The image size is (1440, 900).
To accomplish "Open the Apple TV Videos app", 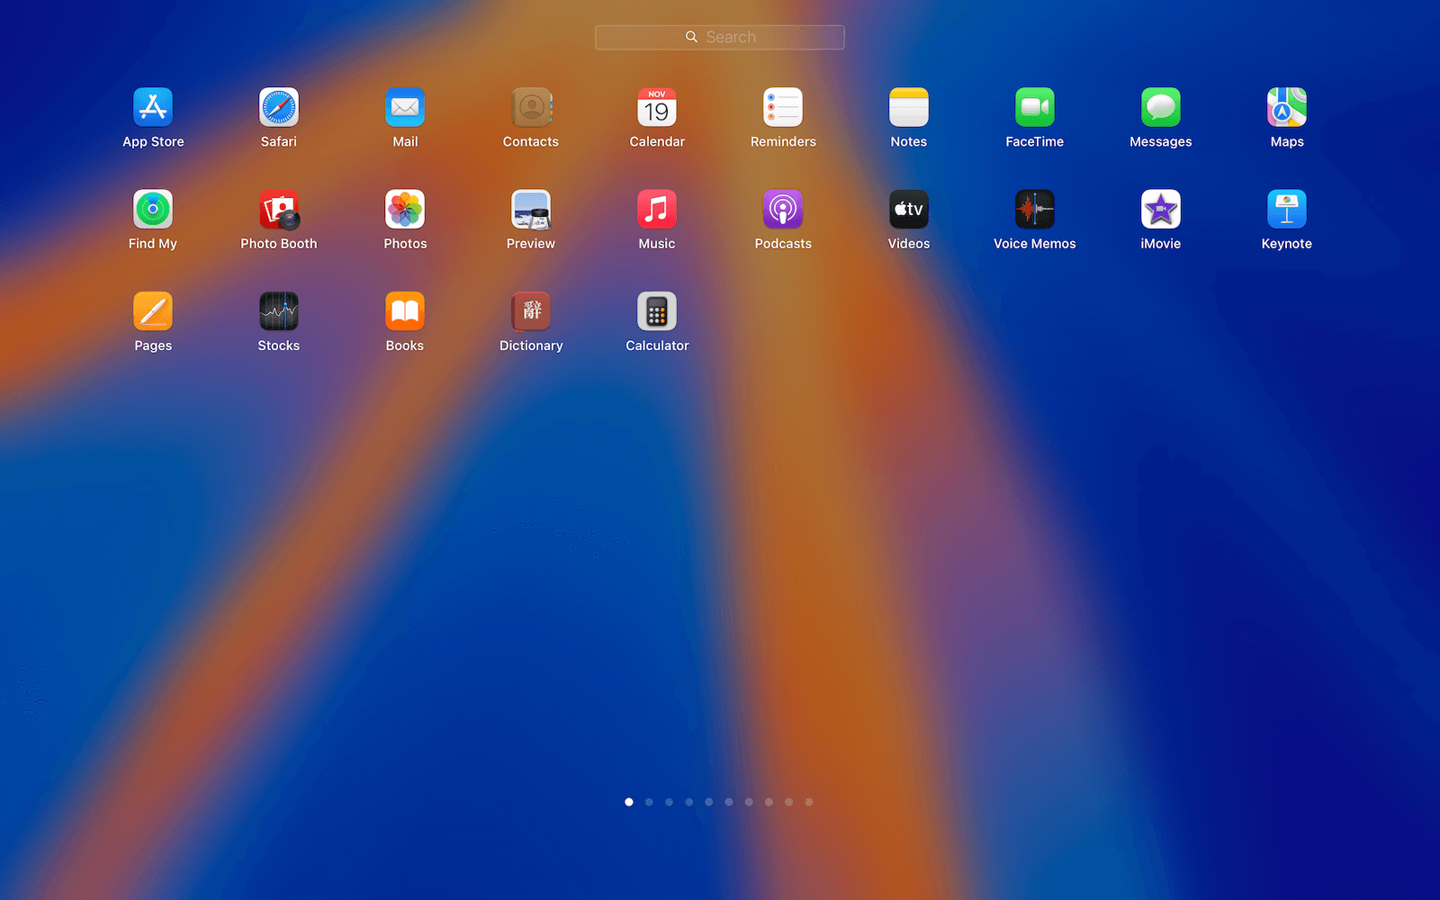I will pos(909,210).
